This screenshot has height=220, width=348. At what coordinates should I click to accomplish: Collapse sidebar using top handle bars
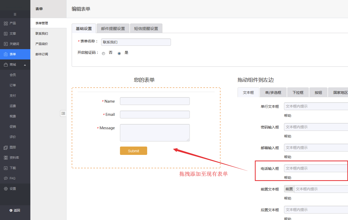point(15,14)
